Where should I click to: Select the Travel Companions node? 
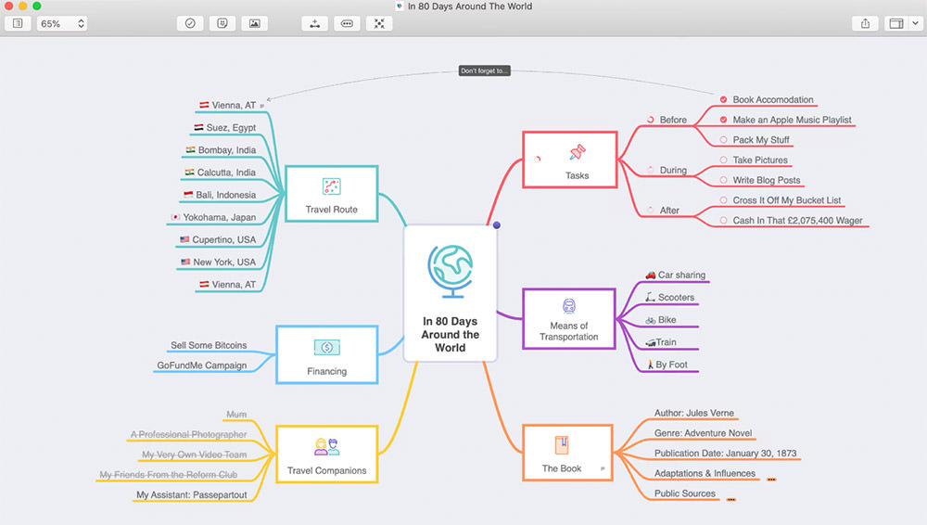327,454
